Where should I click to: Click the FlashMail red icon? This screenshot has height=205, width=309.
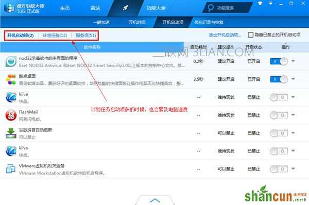[11, 115]
